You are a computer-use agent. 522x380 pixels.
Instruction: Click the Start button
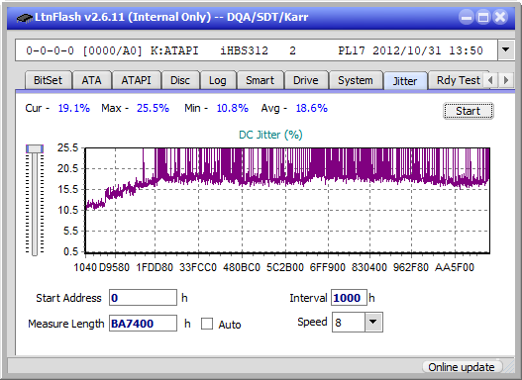point(469,111)
